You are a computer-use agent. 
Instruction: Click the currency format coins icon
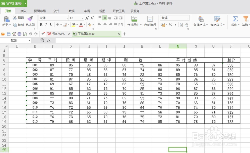click(x=163, y=25)
